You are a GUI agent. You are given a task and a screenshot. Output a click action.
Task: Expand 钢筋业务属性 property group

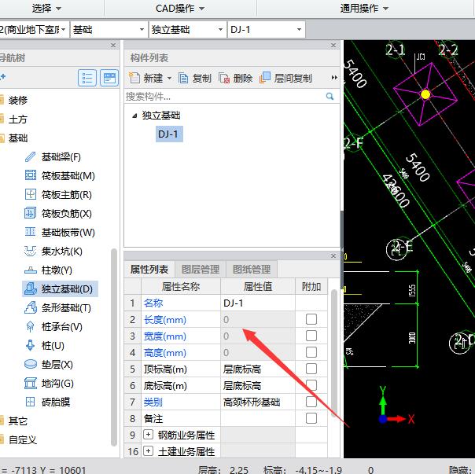point(148,435)
